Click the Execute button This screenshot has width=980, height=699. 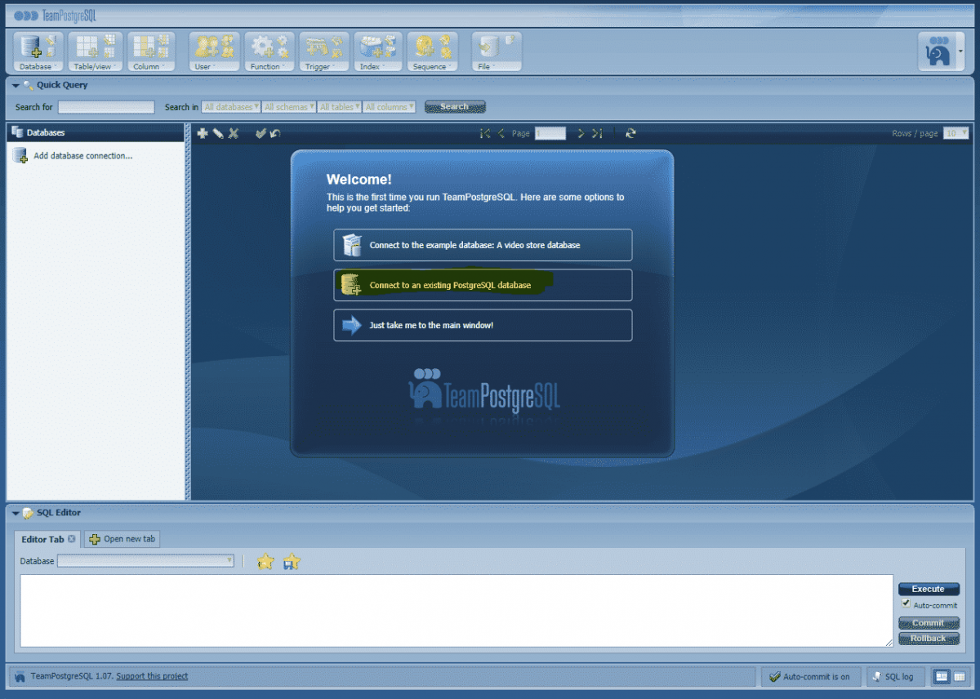(929, 589)
